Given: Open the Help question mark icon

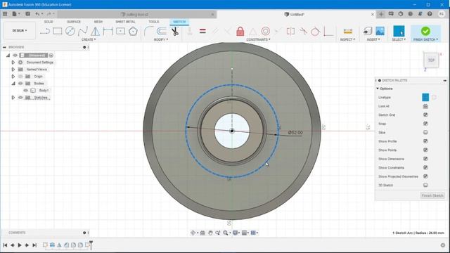Looking at the screenshot, I should pos(430,14).
